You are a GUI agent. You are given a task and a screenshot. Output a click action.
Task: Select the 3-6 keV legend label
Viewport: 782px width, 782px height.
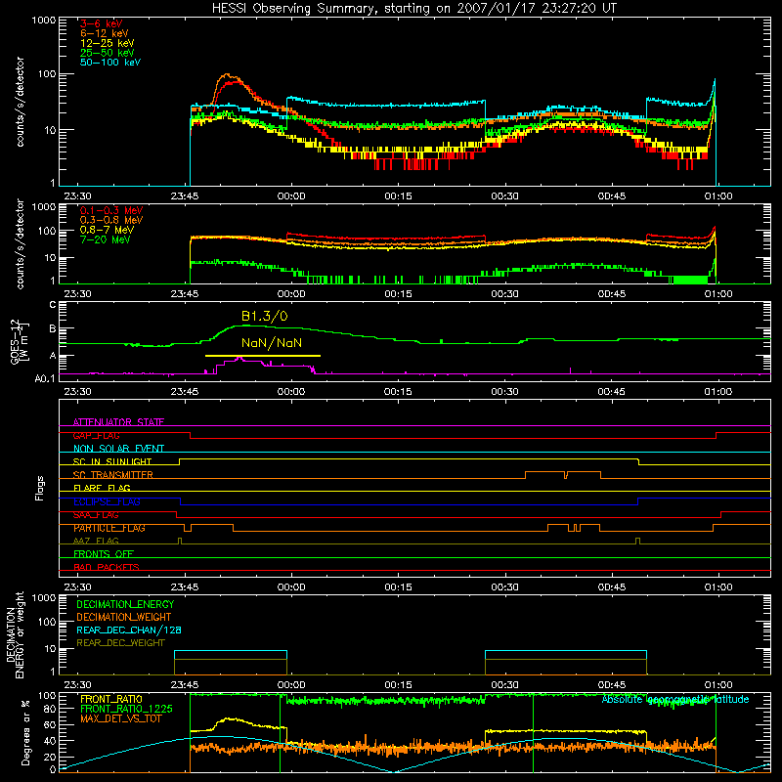point(102,23)
